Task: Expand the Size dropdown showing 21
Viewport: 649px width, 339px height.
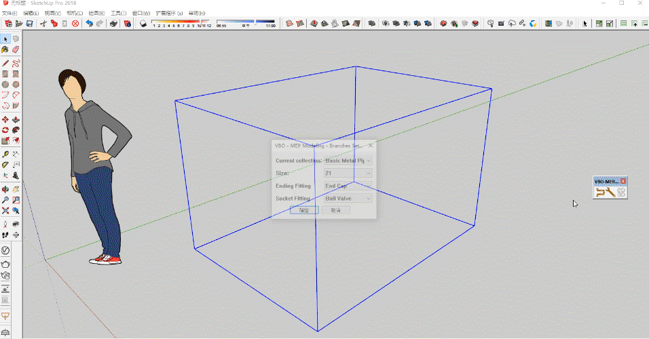Action: tap(348, 174)
